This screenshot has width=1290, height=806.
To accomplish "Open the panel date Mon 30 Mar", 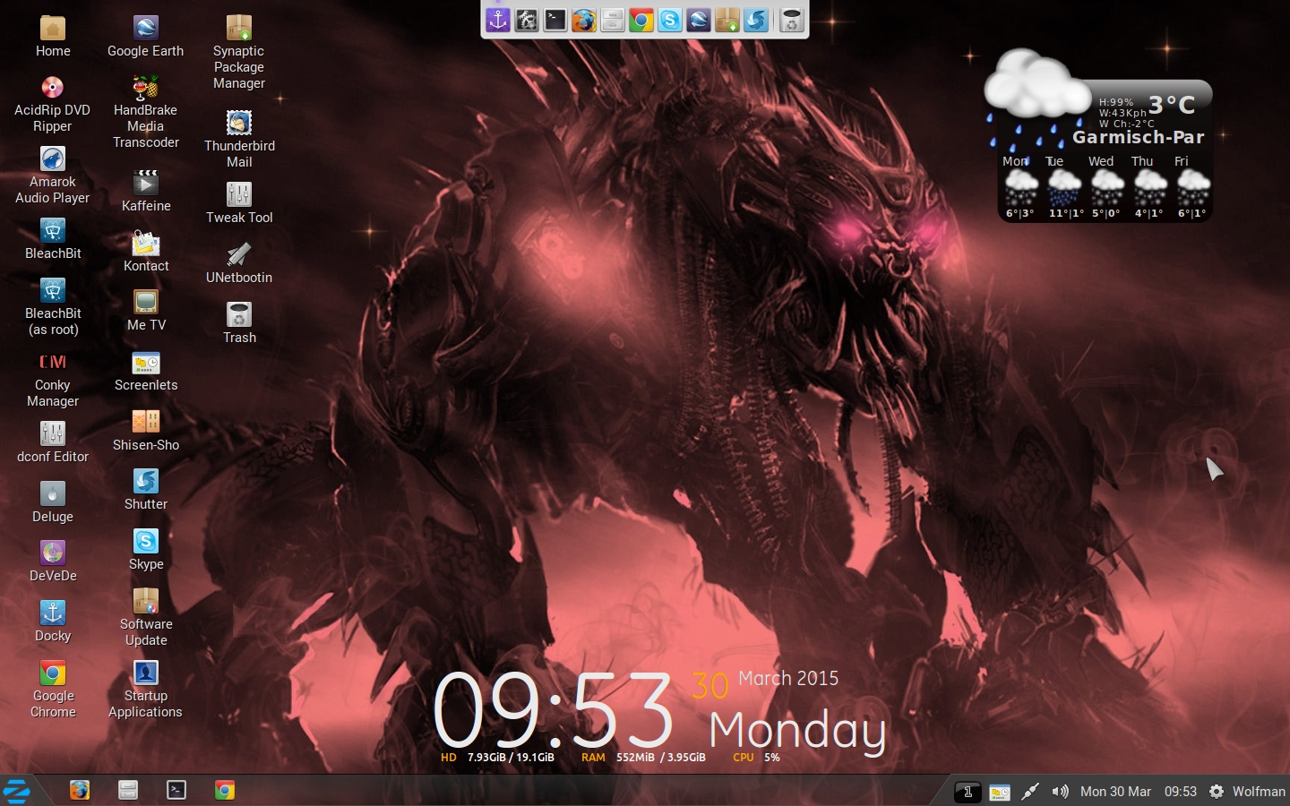I will pyautogui.click(x=1115, y=792).
